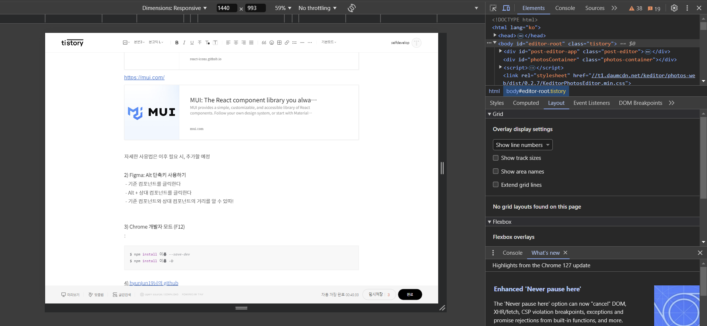The image size is (707, 326).
Task: Click the Tistory logo
Action: pyautogui.click(x=72, y=43)
